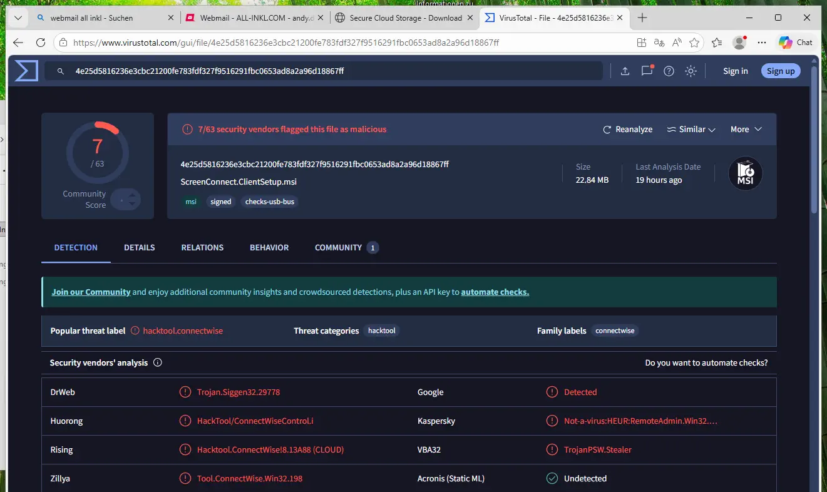Screen dimensions: 827x492
Task: Click the upload file icon
Action: 625,71
